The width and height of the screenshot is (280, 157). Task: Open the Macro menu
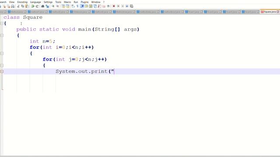point(67,2)
